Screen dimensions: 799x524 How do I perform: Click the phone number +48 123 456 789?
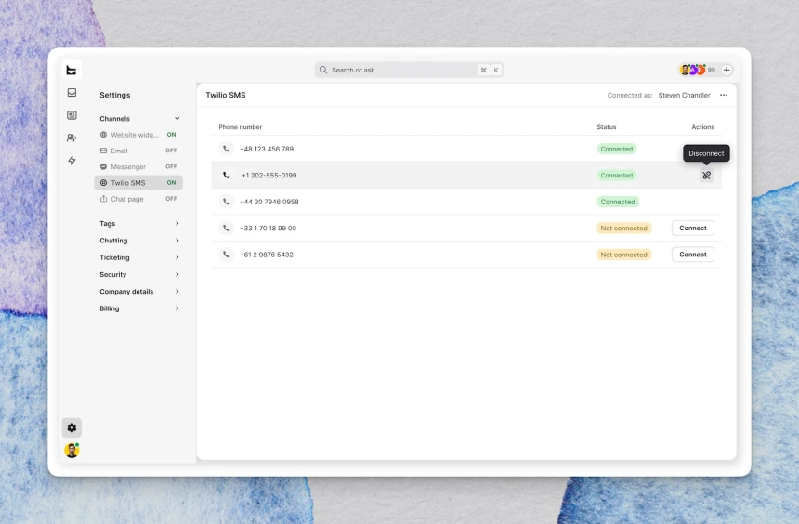(267, 149)
